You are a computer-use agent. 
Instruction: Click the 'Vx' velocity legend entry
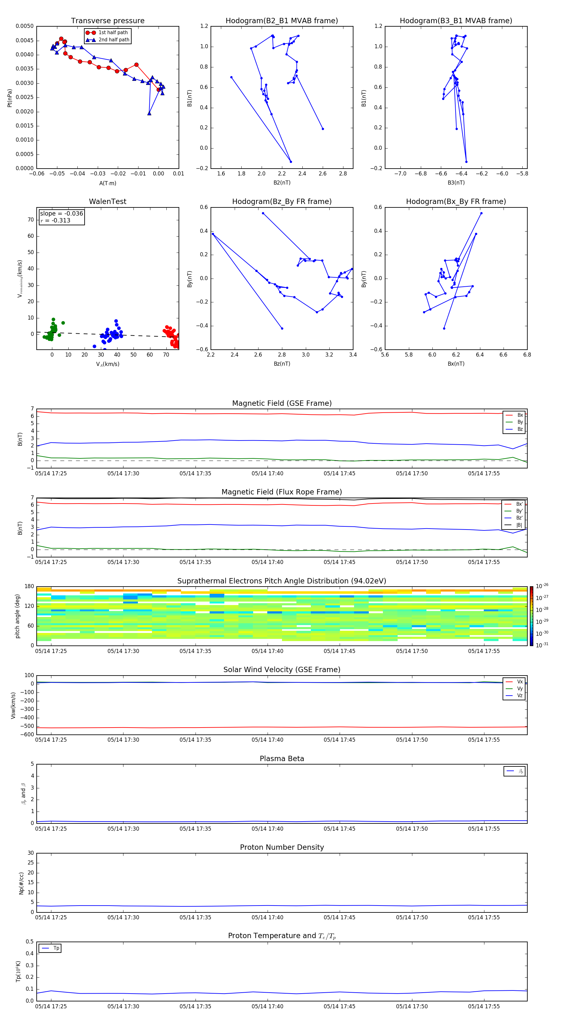click(x=514, y=681)
